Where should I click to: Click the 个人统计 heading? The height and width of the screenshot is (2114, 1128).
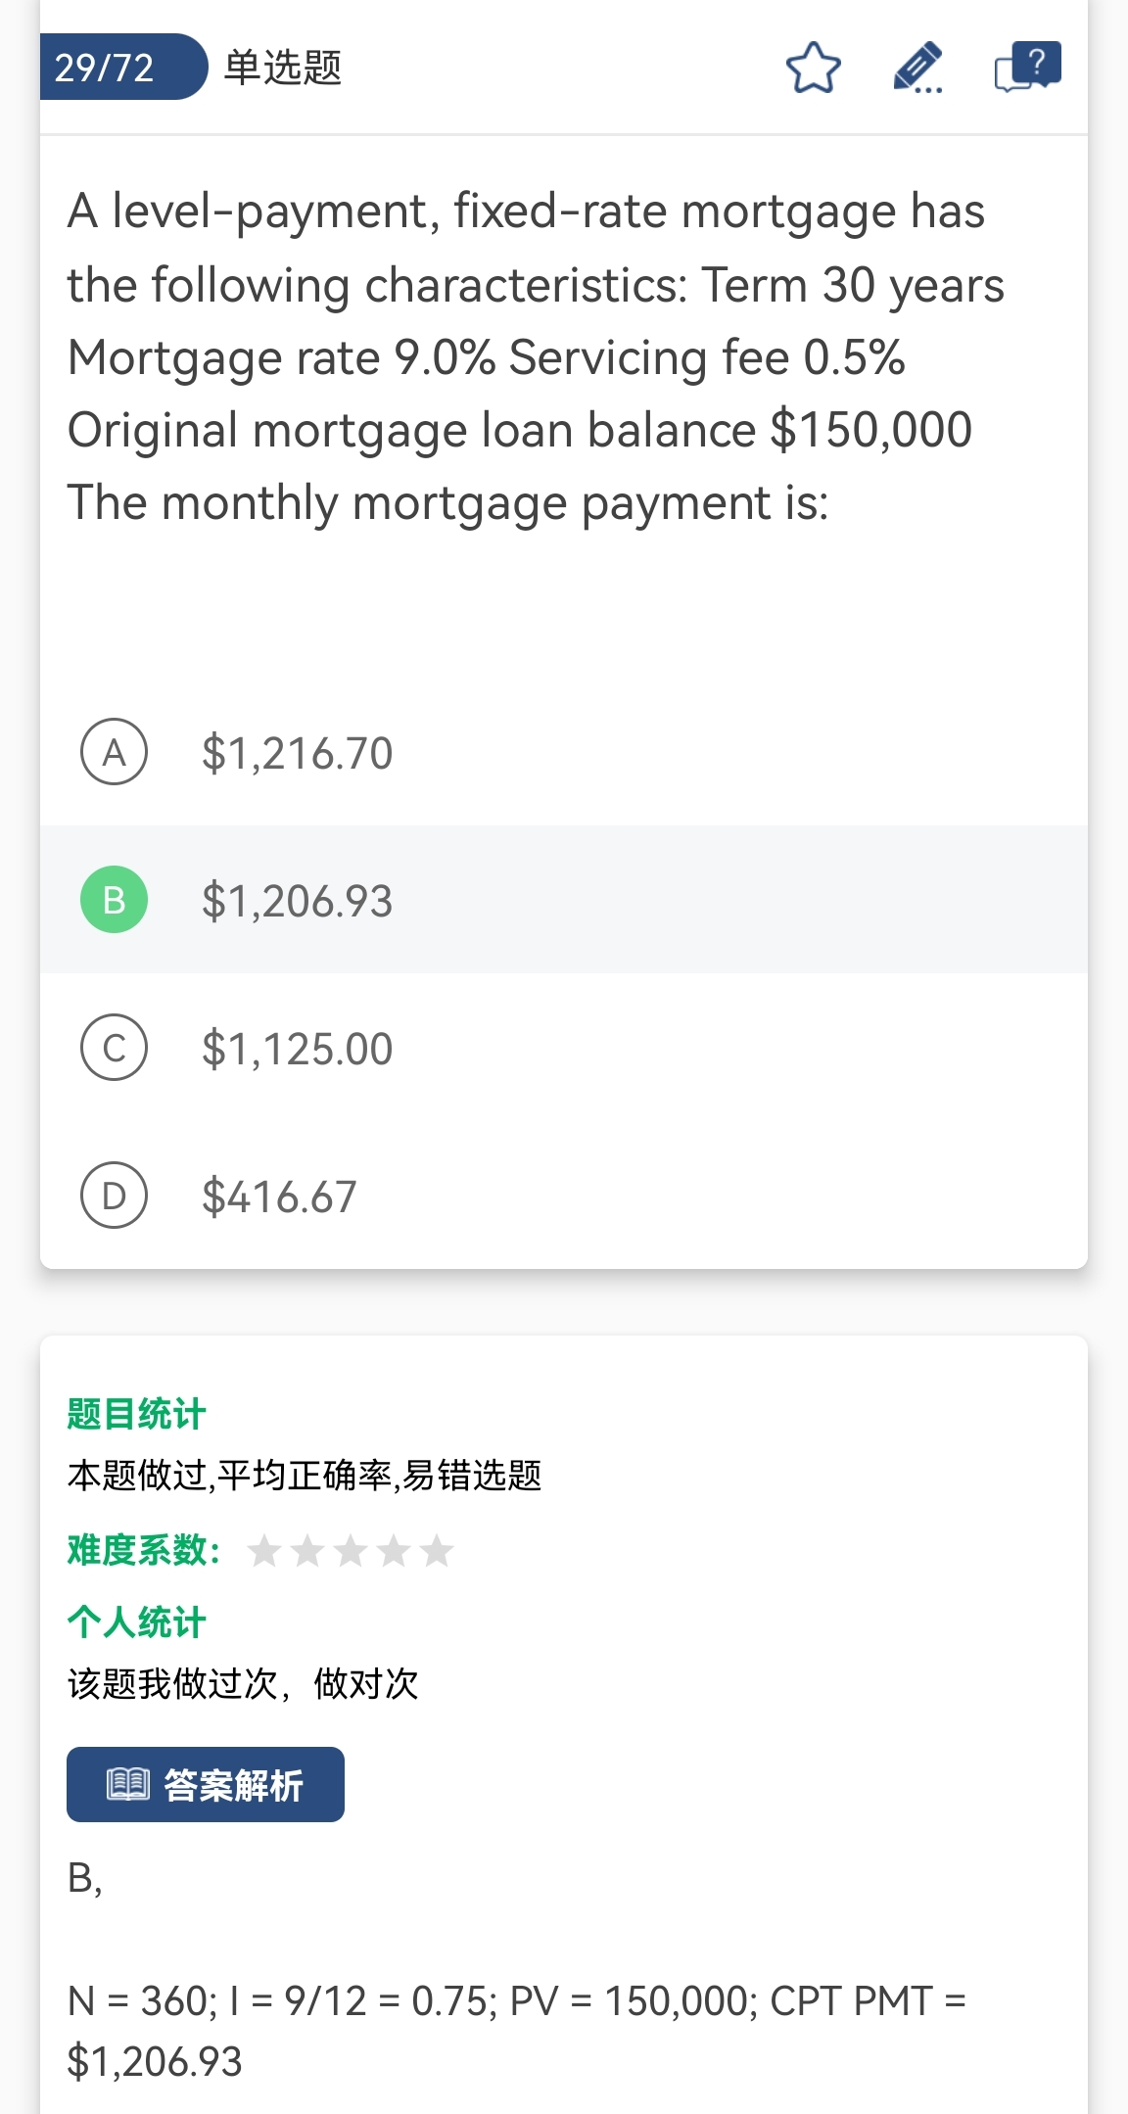(136, 1622)
